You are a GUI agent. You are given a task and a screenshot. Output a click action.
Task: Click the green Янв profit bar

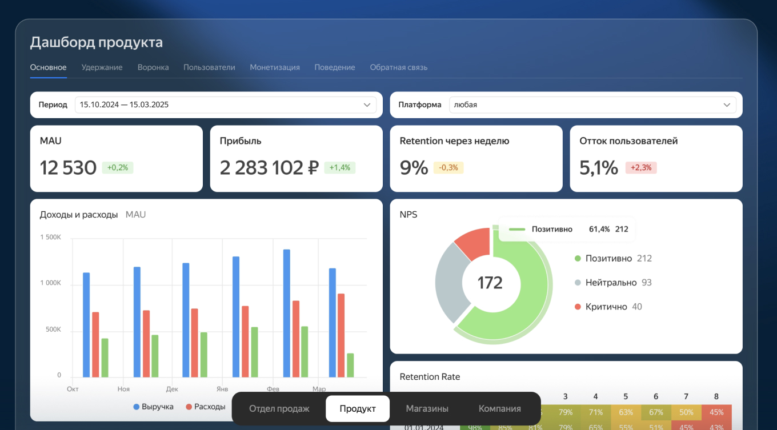click(x=255, y=352)
